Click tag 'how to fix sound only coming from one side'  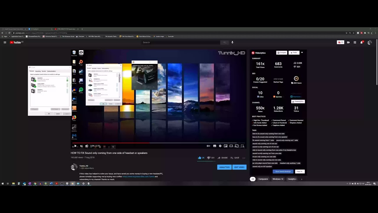(268, 134)
